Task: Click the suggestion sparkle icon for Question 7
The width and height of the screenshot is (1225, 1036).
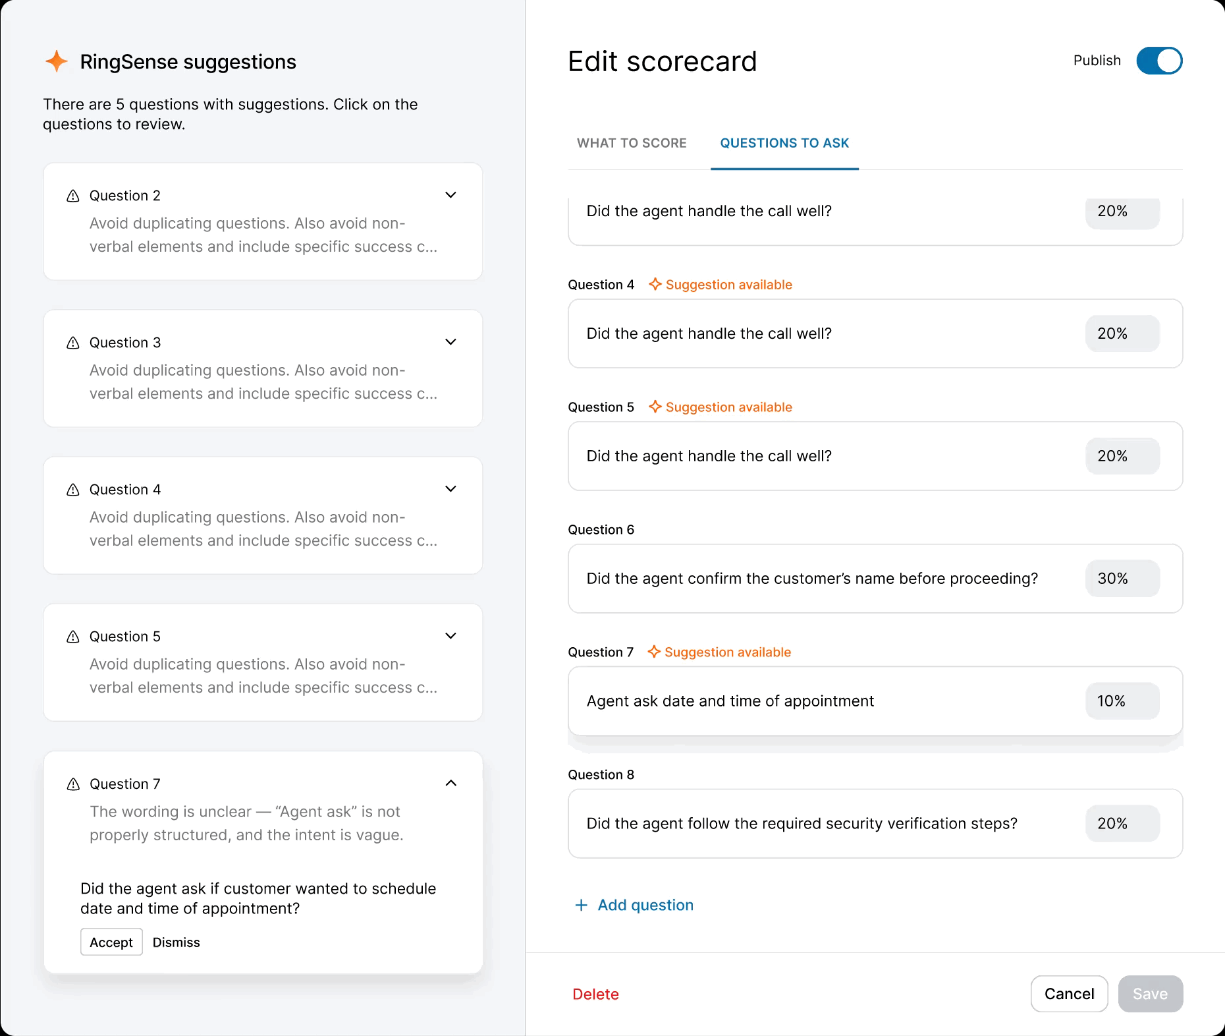Action: click(654, 652)
